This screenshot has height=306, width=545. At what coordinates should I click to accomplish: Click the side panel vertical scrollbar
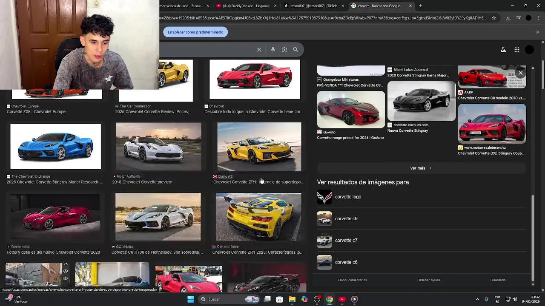click(x=533, y=238)
